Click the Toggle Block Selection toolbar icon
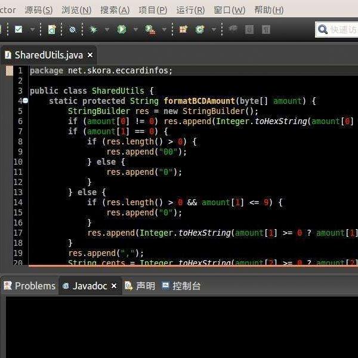This screenshot has width=358, height=358. (x=249, y=29)
